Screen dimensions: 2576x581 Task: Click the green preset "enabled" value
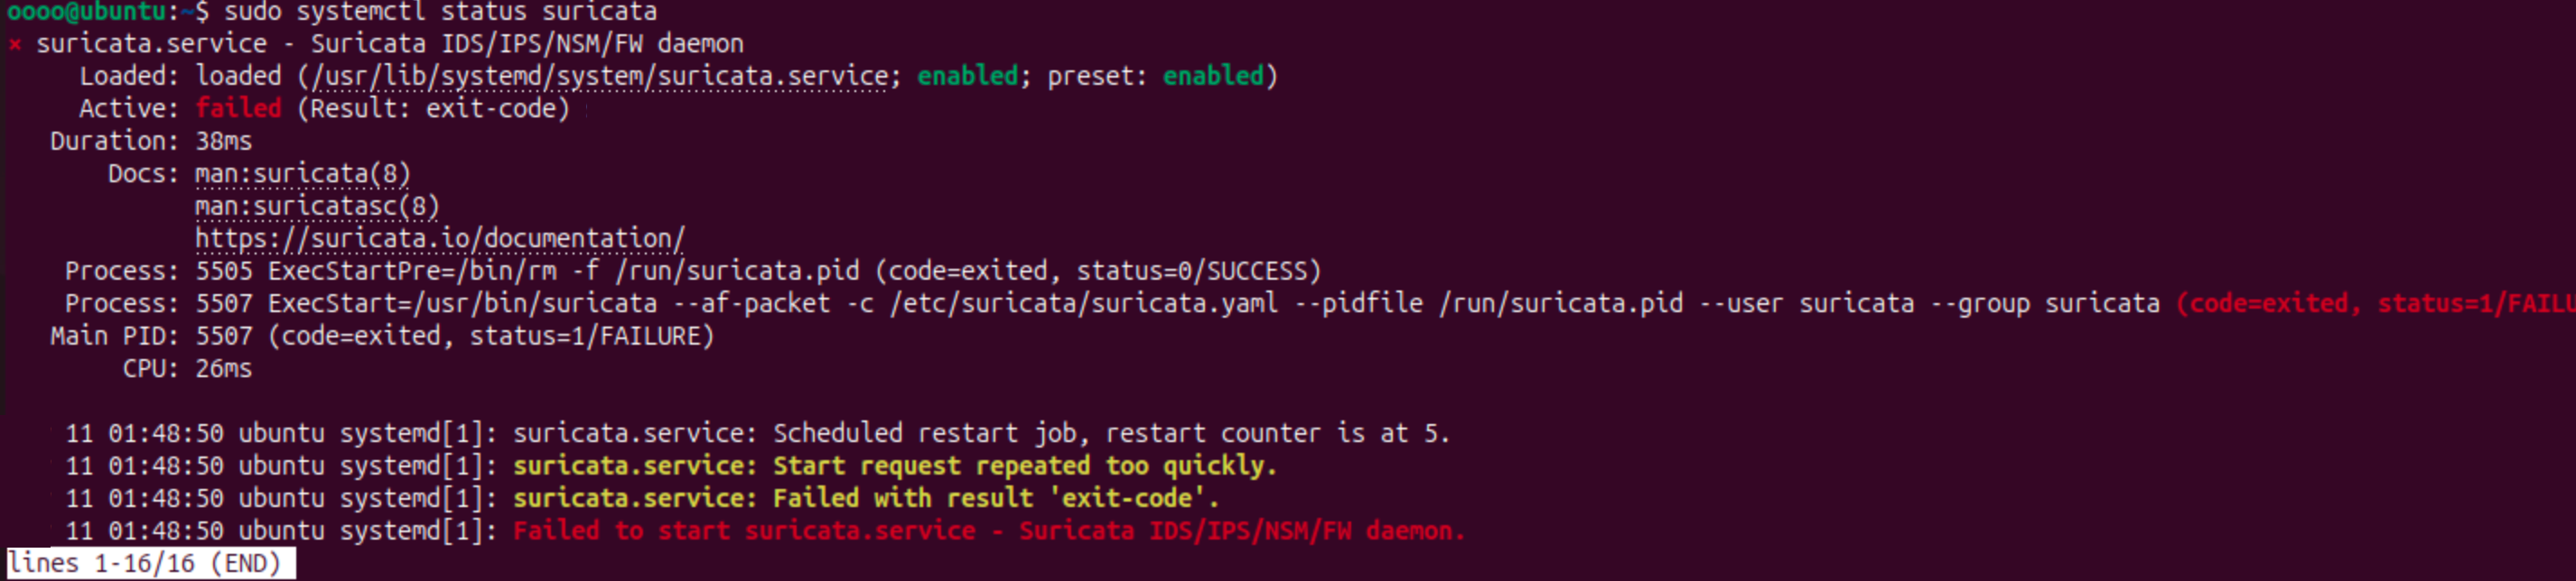click(1212, 76)
